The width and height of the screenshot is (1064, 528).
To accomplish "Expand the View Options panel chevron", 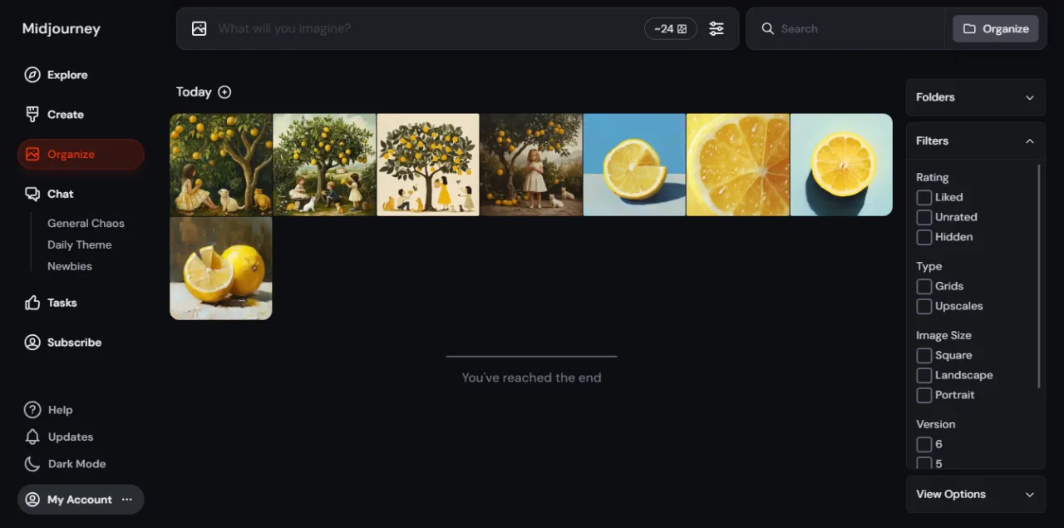I will (1030, 495).
